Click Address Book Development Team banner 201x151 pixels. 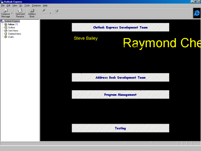[121, 77]
